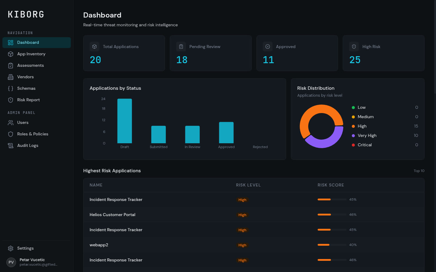
Task: Click the High Risk shield icon
Action: [354, 47]
